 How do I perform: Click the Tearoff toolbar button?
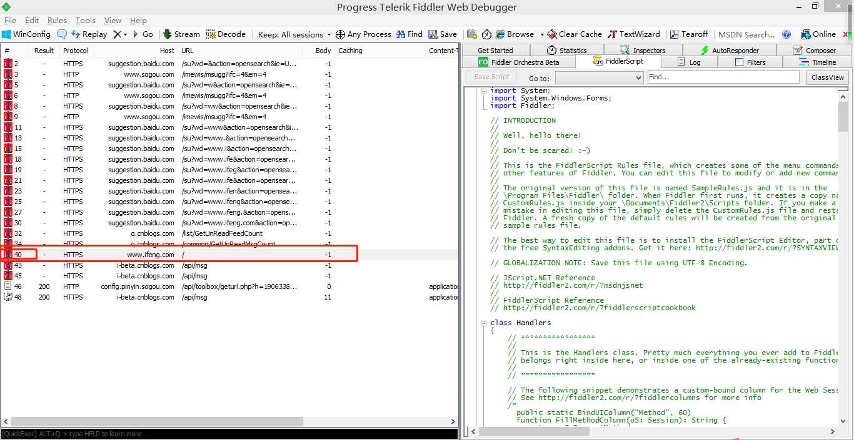point(689,34)
